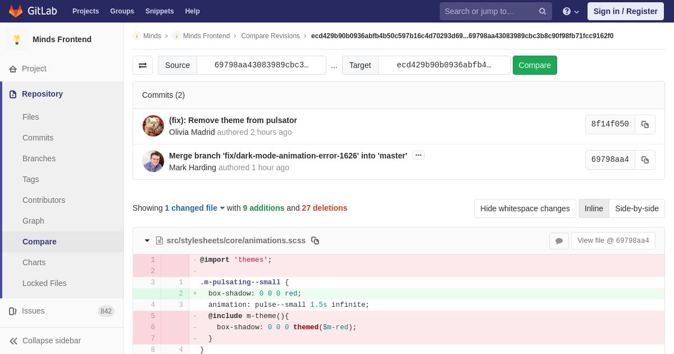This screenshot has width=674, height=354.
Task: Click Minds Frontend project title in sidebar
Action: [62, 39]
